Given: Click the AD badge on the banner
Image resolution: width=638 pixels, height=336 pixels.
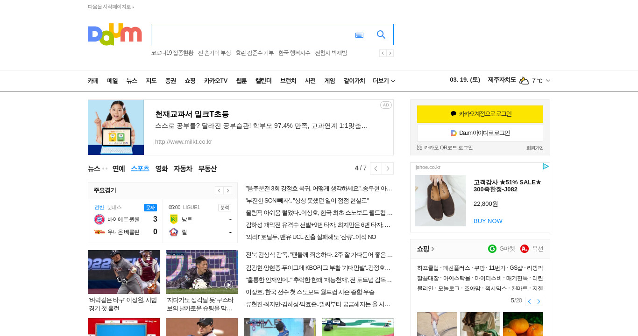Looking at the screenshot, I should click(386, 105).
